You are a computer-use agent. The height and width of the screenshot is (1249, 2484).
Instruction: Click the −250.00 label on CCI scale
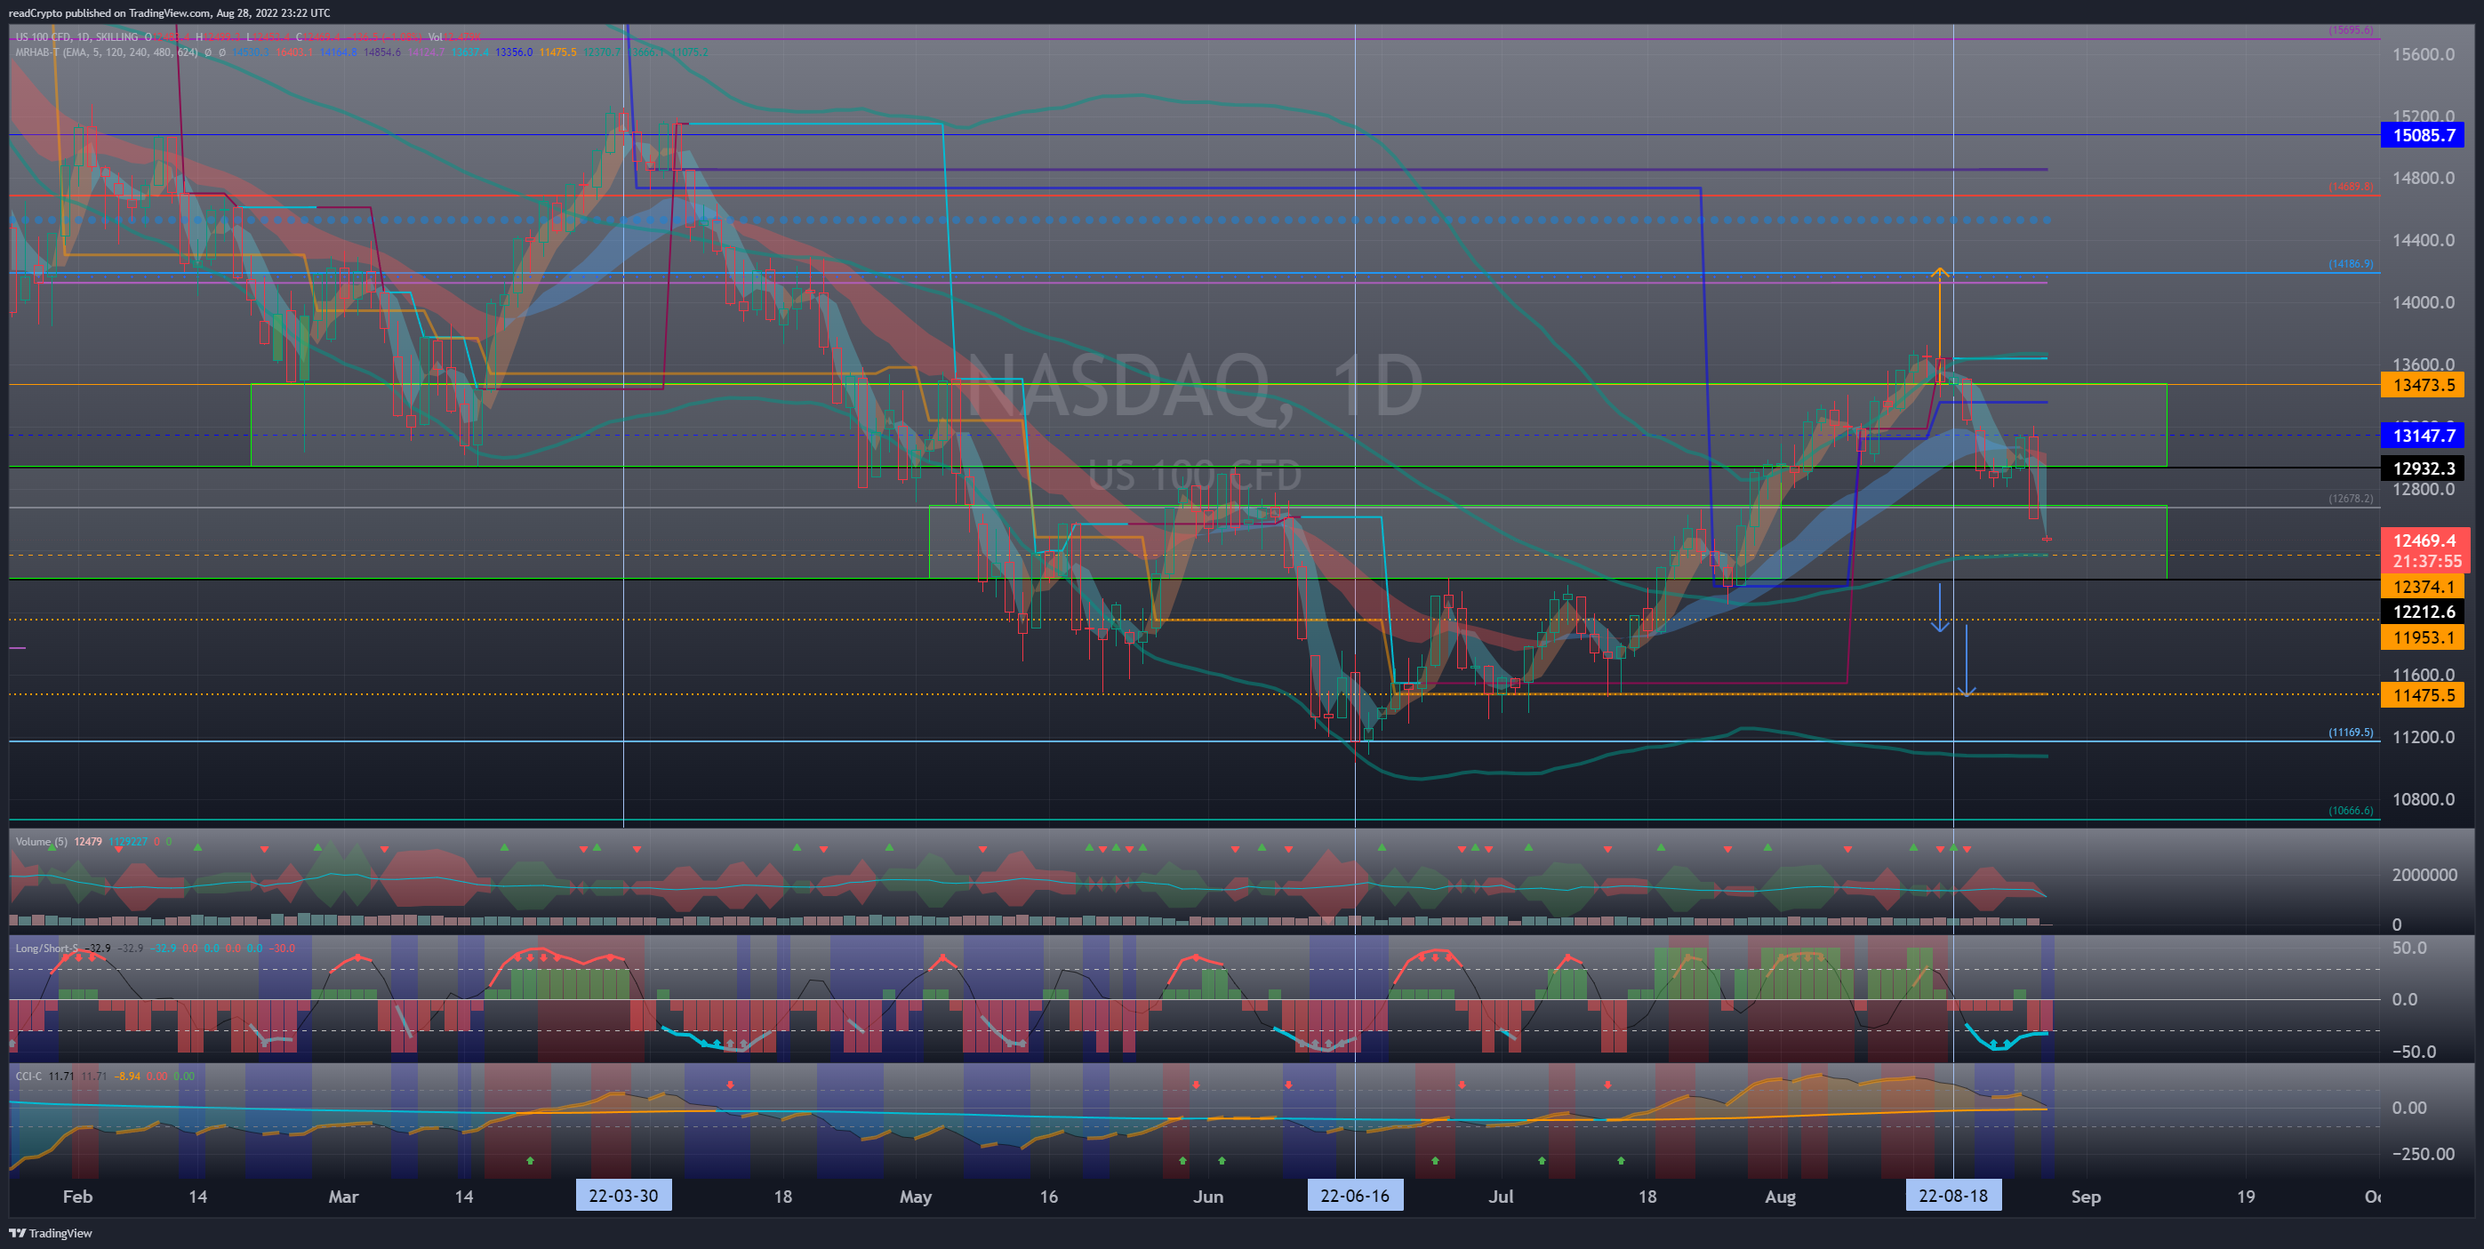(x=2424, y=1154)
